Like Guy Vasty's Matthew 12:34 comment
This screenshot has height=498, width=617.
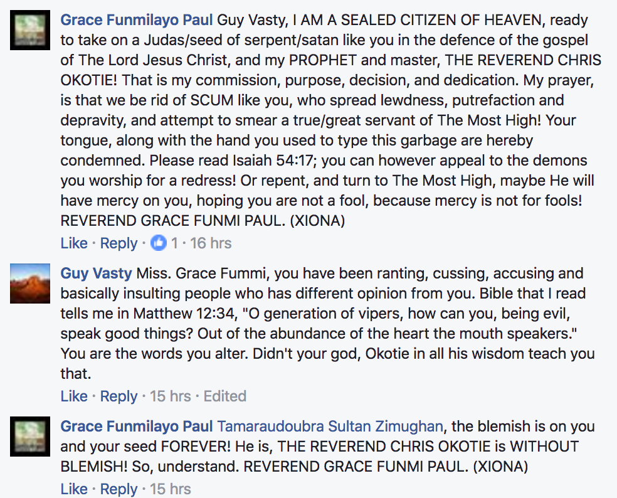pos(74,396)
